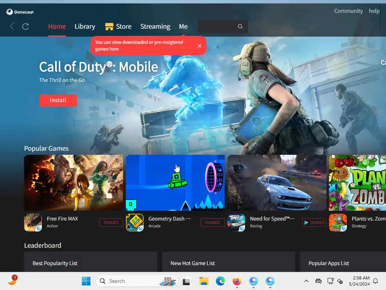This screenshot has width=386, height=290.
Task: Show hidden system tray icons
Action: (x=306, y=281)
